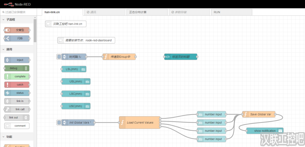Pick the link in palette node
305x147 pixels.
point(17,101)
